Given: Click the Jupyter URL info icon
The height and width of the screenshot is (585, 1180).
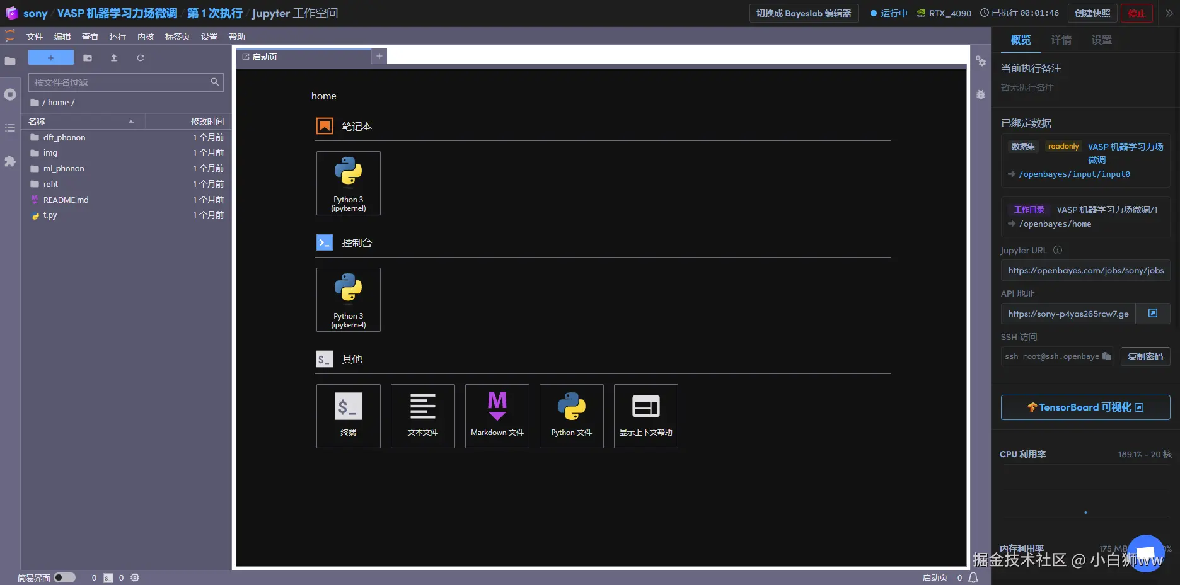Looking at the screenshot, I should tap(1058, 250).
